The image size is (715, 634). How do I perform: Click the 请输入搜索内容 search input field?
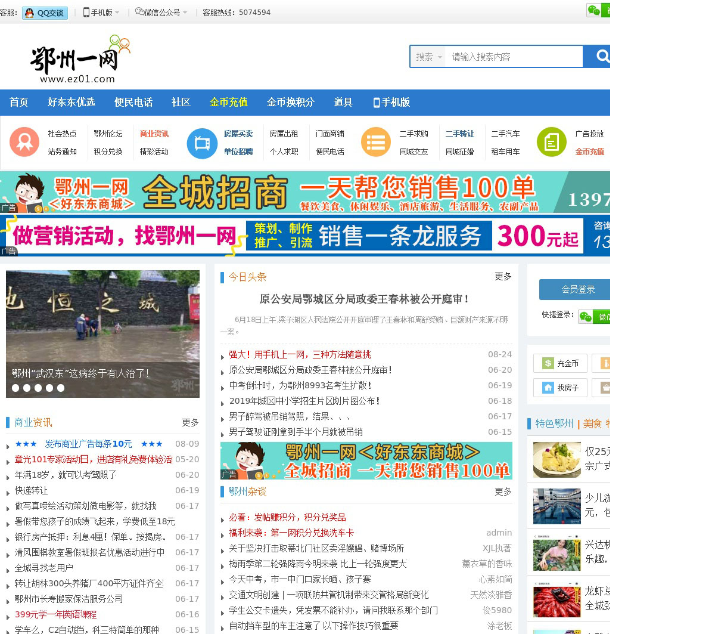pyautogui.click(x=512, y=57)
